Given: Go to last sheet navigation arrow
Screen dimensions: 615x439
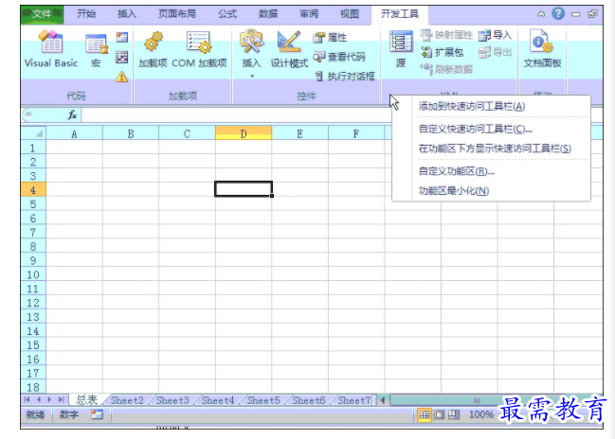Looking at the screenshot, I should 61,400.
